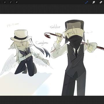Click the 'Soldier' handwritten label

pyautogui.click(x=55, y=27)
